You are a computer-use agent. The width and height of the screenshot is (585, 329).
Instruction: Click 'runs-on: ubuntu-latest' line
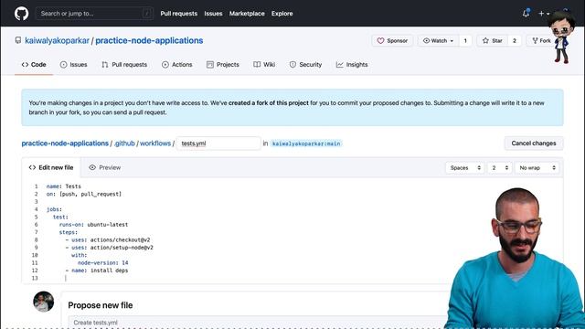point(93,225)
